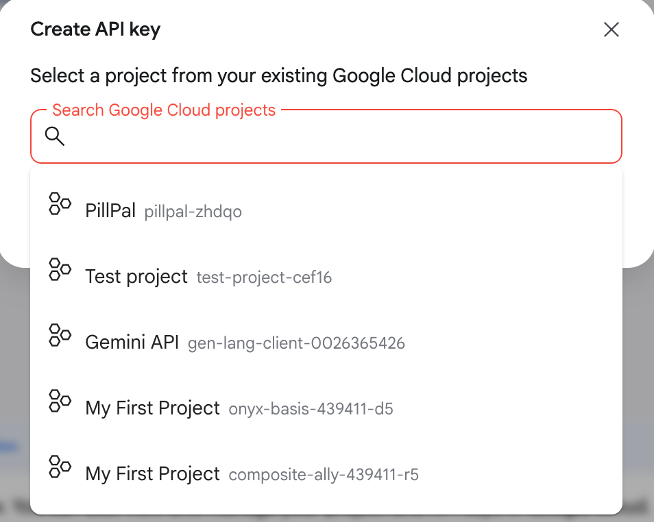The height and width of the screenshot is (522, 654).
Task: Select the PillPal project
Action: pos(326,210)
